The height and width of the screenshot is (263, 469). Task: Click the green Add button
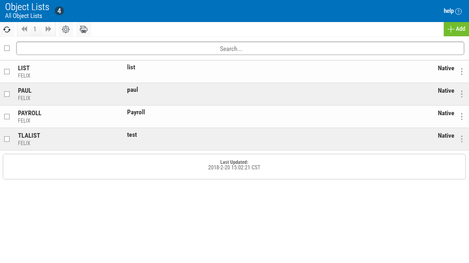[456, 29]
